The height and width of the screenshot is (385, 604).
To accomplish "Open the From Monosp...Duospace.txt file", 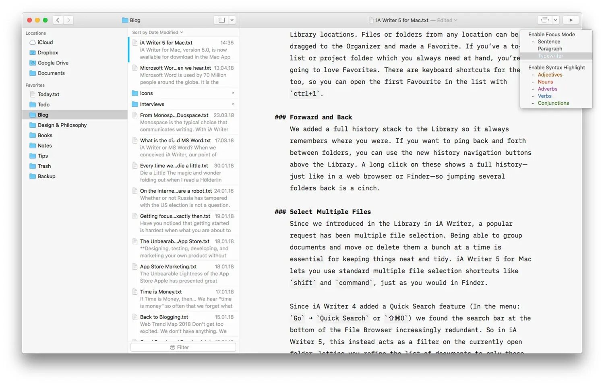I will [x=184, y=122].
